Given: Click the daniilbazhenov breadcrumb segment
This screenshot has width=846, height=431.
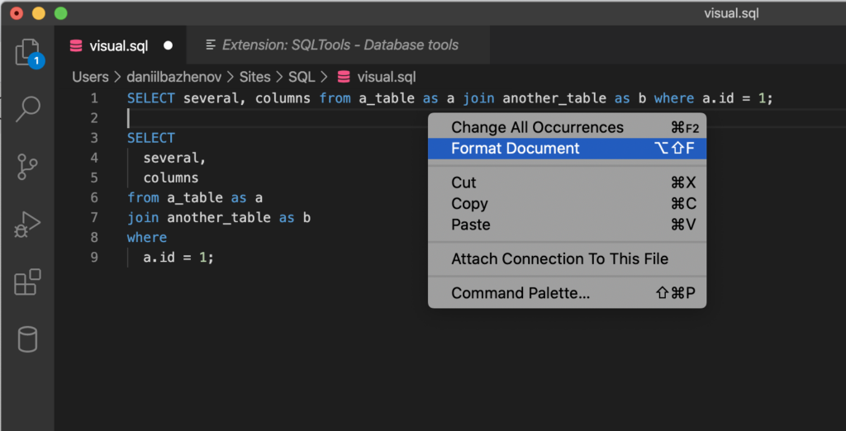Looking at the screenshot, I should 173,77.
